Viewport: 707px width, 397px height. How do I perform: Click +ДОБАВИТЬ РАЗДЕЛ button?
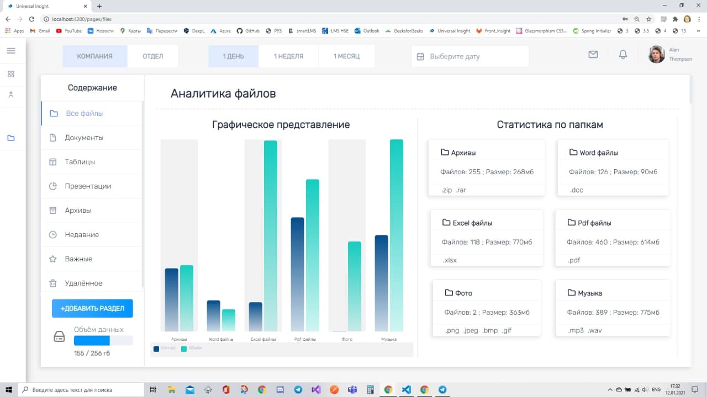[92, 308]
